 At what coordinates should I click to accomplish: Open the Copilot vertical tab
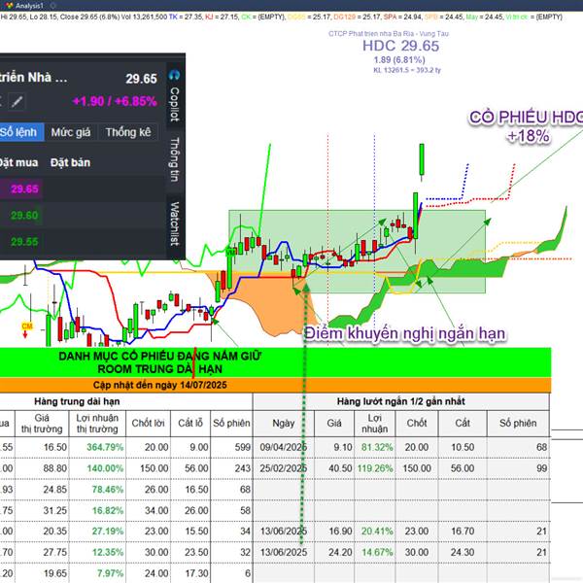(x=175, y=105)
